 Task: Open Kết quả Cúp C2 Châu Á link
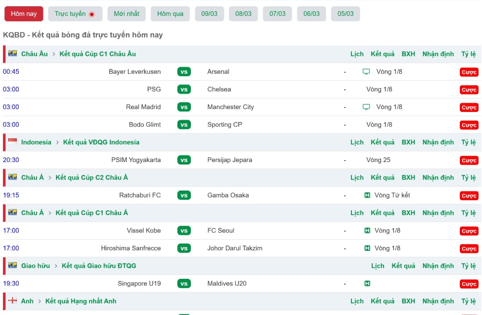click(92, 178)
